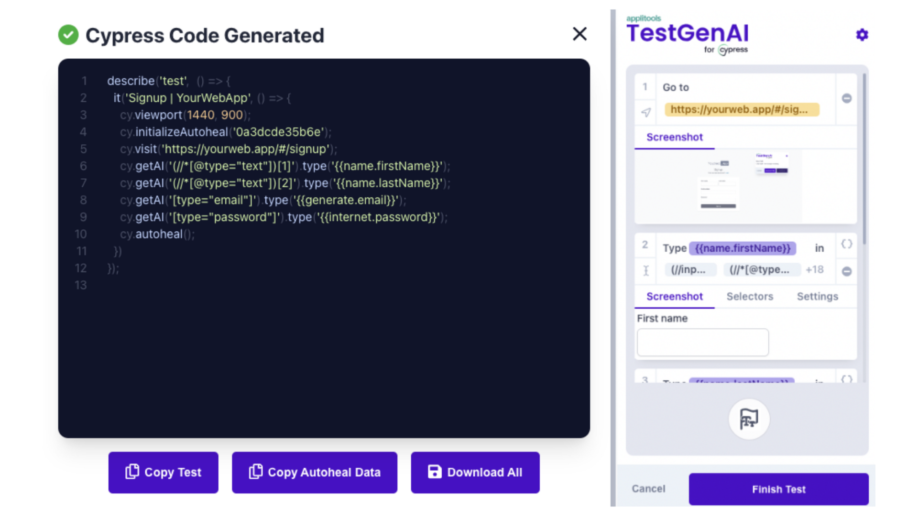
Task: Switch to the Selectors tab
Action: click(x=750, y=296)
